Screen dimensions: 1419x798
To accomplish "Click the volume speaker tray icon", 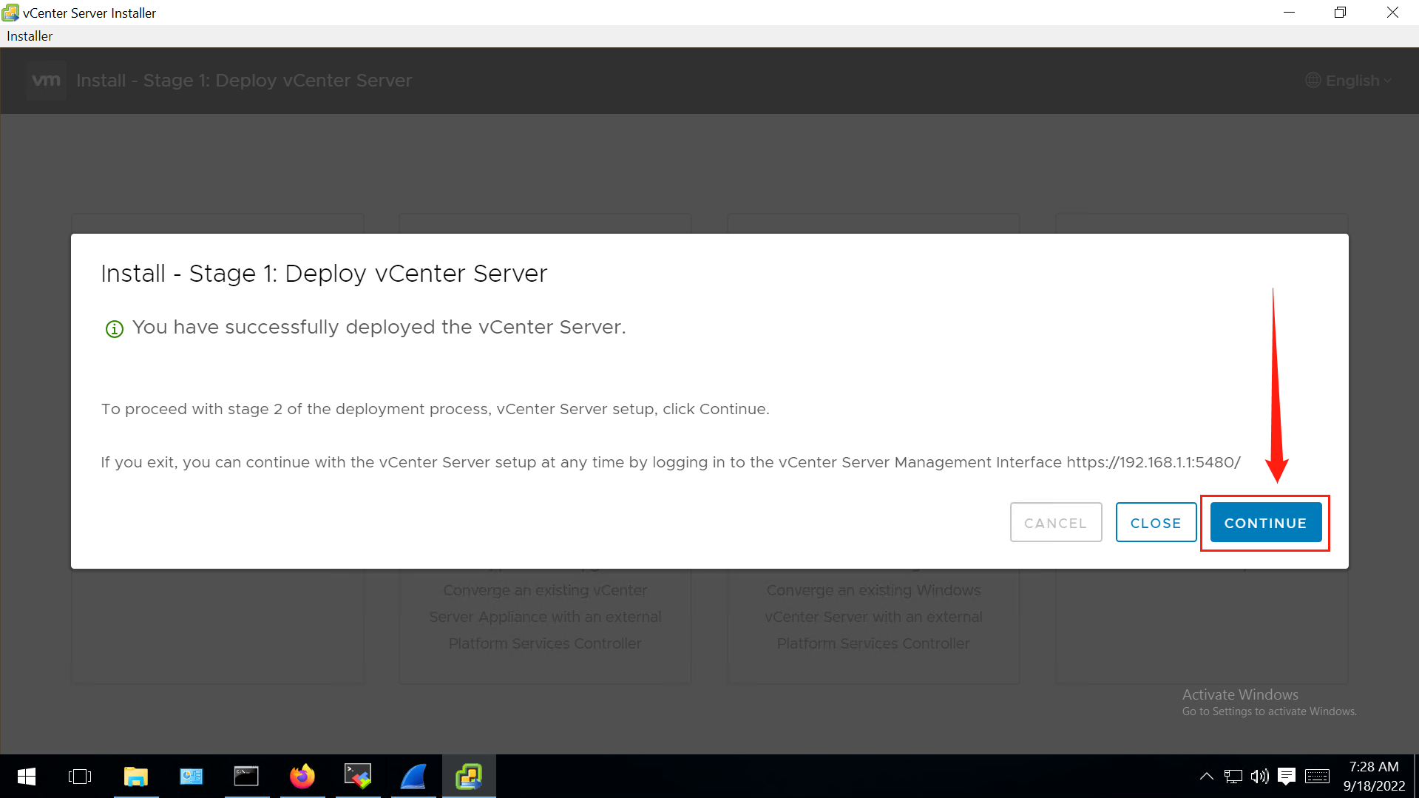I will point(1259,777).
